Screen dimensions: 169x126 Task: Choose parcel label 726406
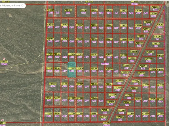[65, 39]
